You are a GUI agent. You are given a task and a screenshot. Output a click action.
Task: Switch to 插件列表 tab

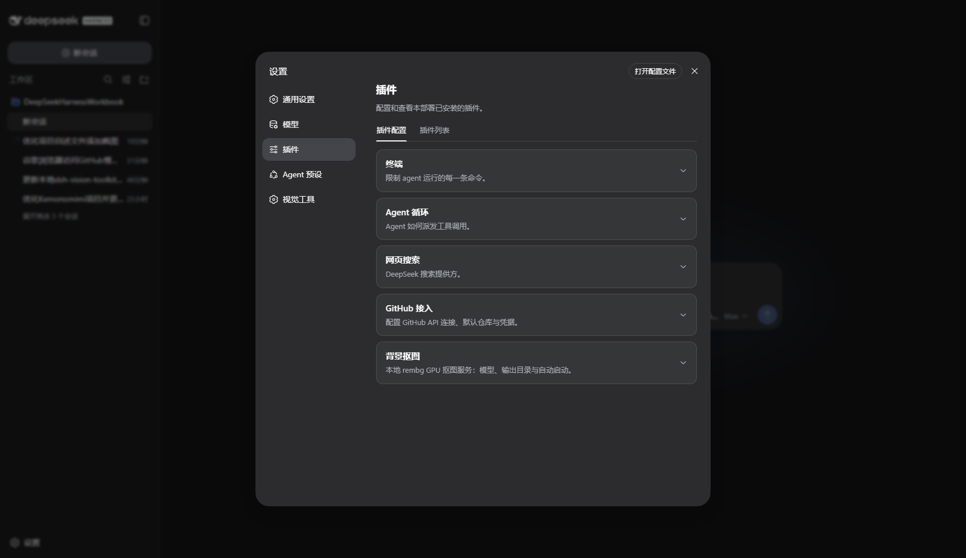click(x=435, y=130)
